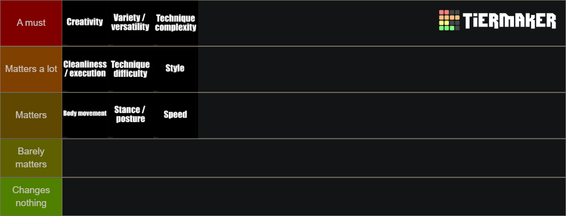Pick the Cleanliness / execution tile

[85, 70]
